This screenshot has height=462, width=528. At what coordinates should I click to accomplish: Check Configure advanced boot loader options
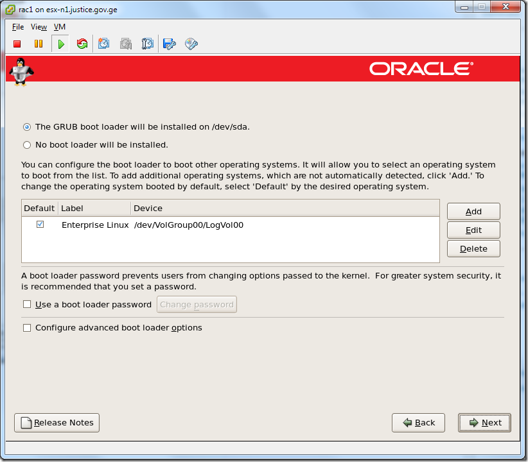point(27,327)
